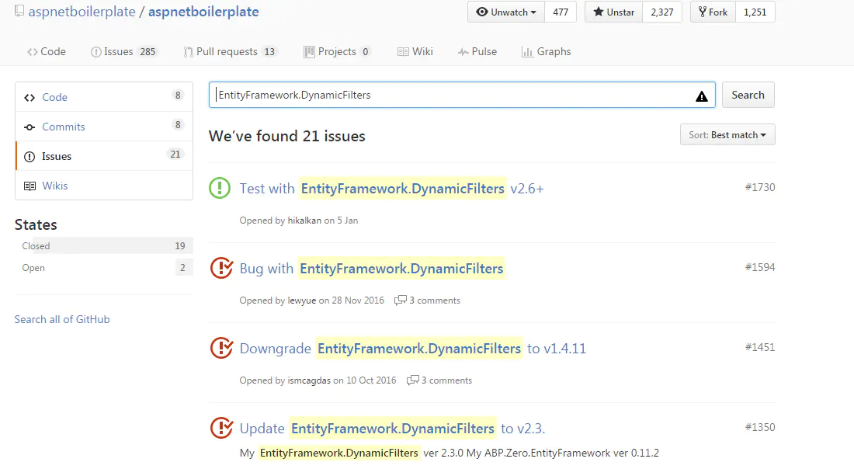Open issue 'Update EntityFramework.DynamicFilters to v2.3.'

[392, 429]
